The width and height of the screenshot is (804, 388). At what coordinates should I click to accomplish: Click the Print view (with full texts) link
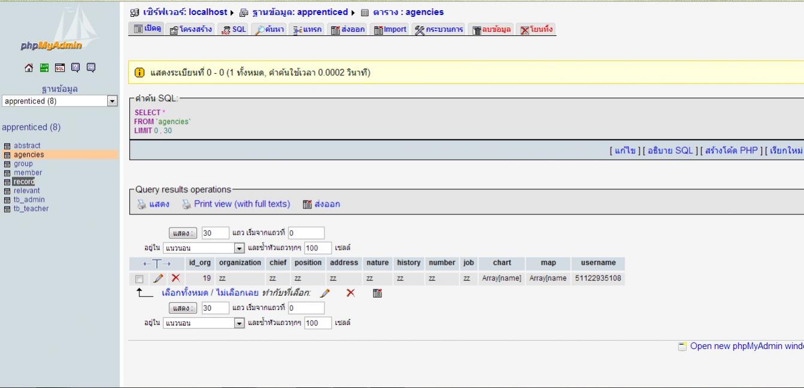pyautogui.click(x=241, y=204)
